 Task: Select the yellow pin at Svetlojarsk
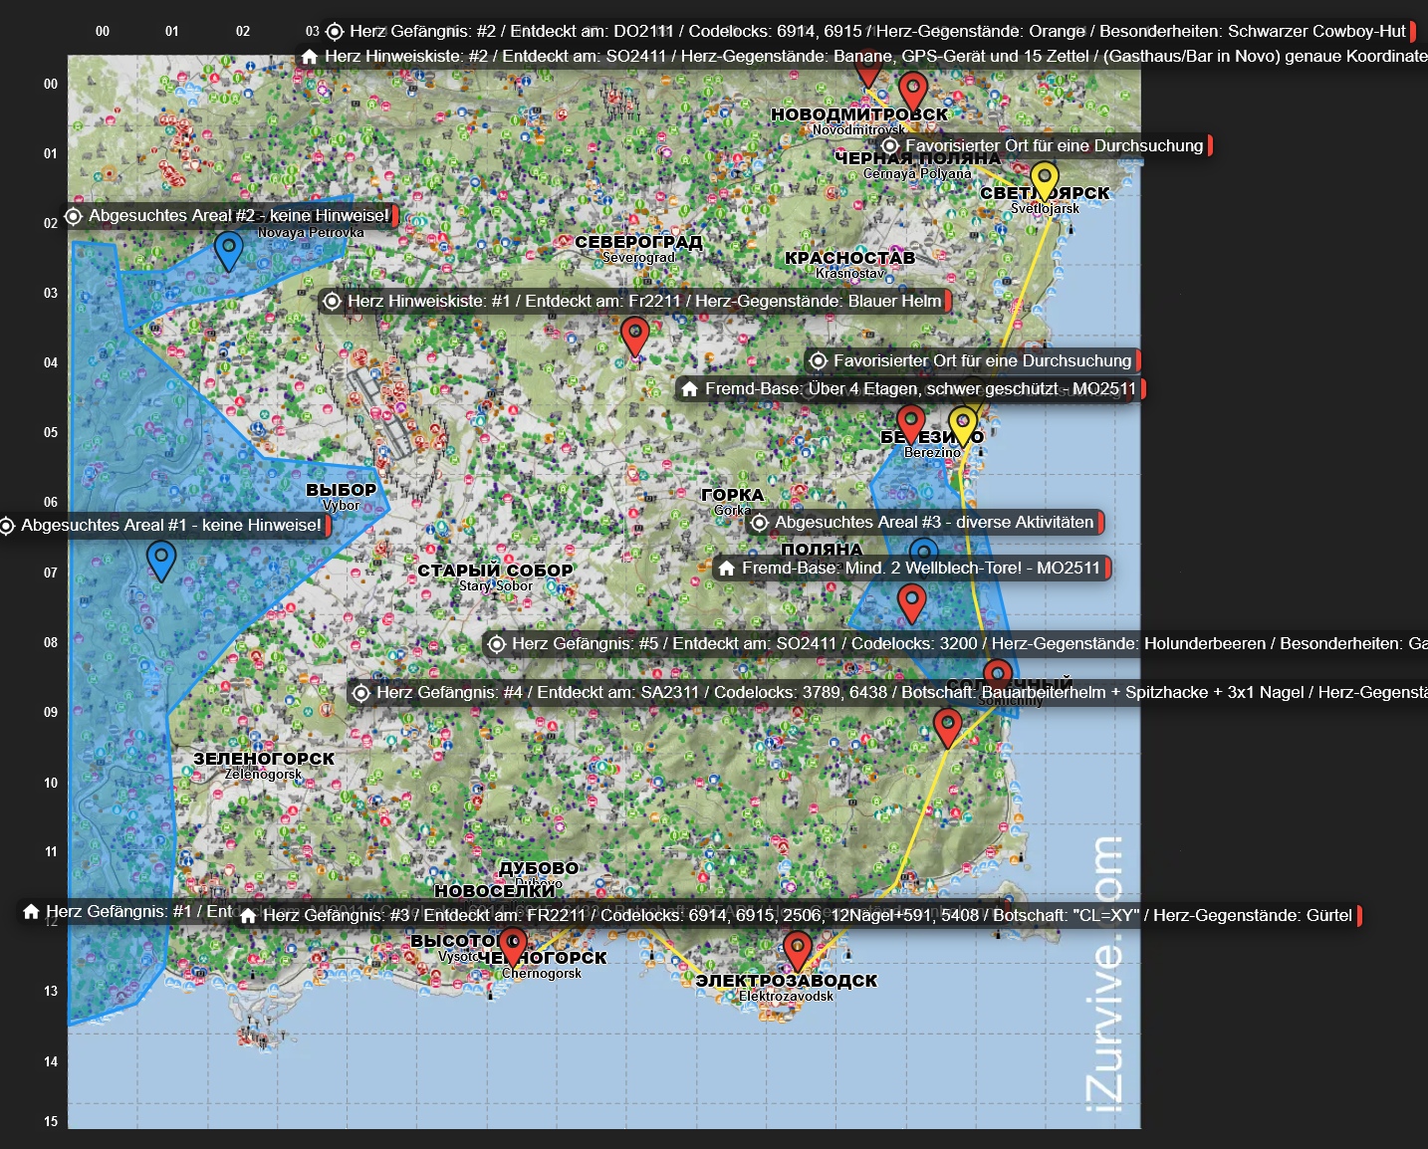pyautogui.click(x=1044, y=182)
